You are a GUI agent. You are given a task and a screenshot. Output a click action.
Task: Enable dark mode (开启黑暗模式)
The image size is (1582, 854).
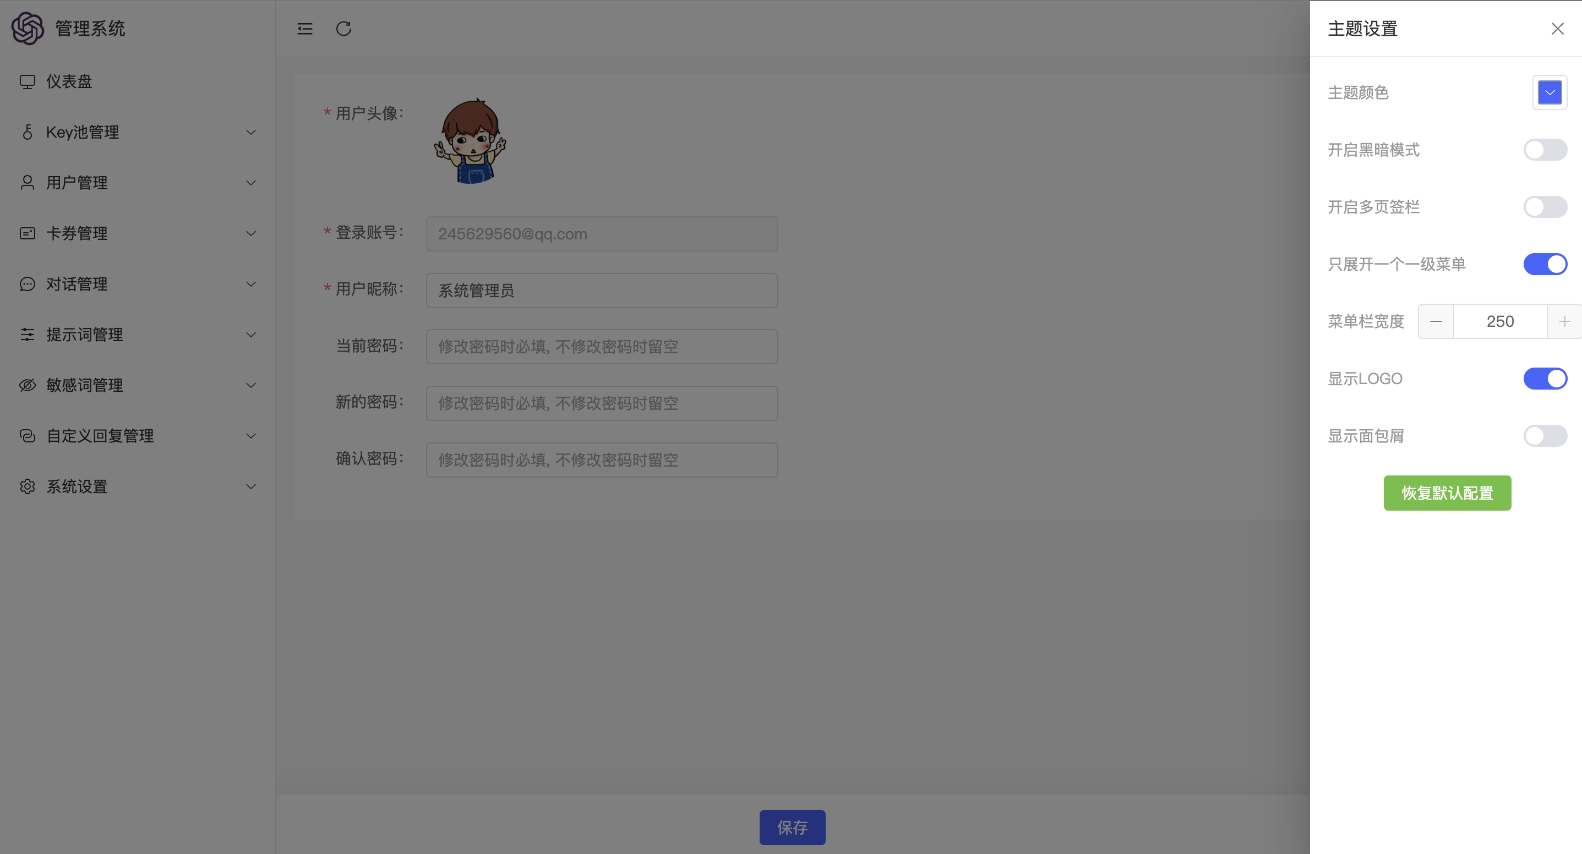coord(1545,149)
